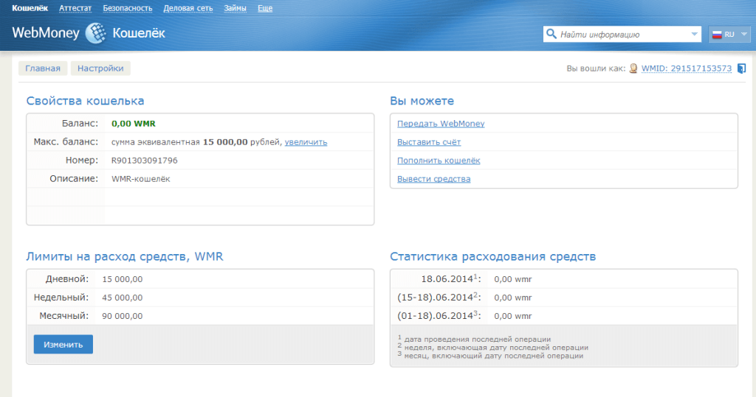Click the увеличить max balance link
Image resolution: width=756 pixels, height=397 pixels.
coord(306,142)
